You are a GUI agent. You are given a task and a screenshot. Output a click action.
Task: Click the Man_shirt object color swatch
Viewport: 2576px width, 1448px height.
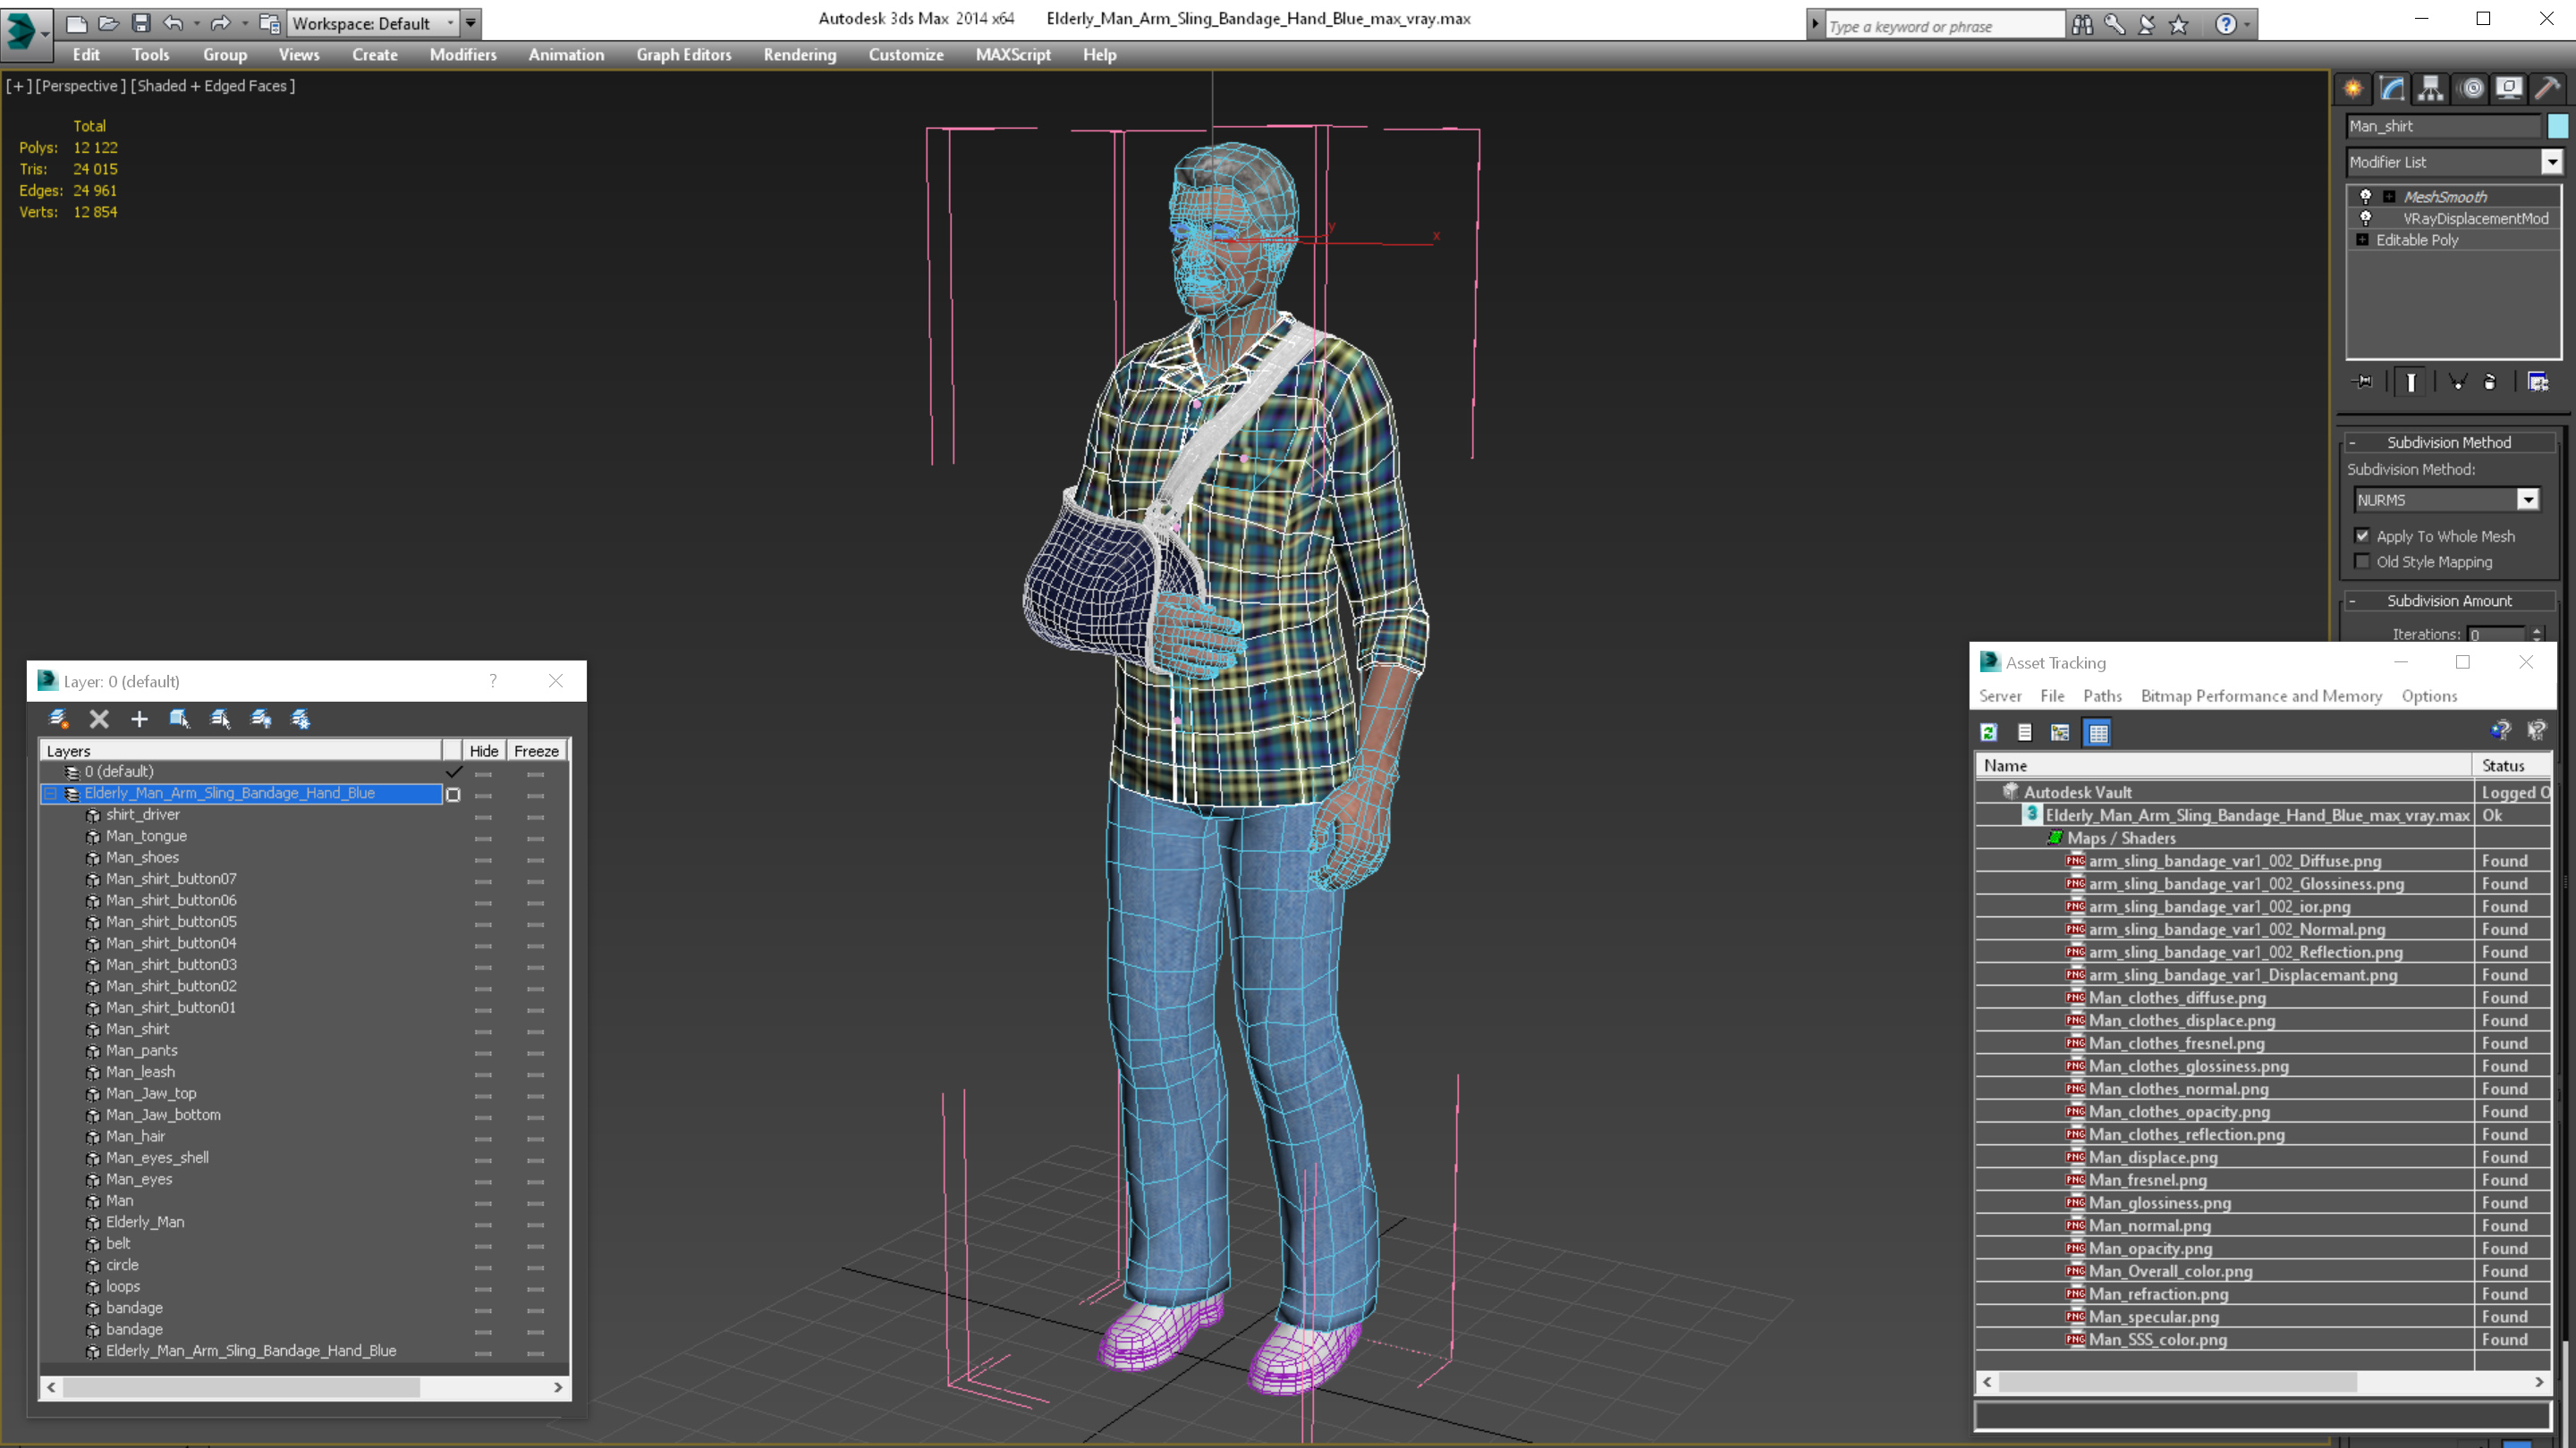(2557, 126)
